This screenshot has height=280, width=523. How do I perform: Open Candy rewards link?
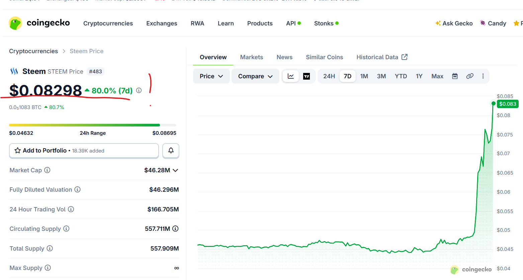coord(493,23)
